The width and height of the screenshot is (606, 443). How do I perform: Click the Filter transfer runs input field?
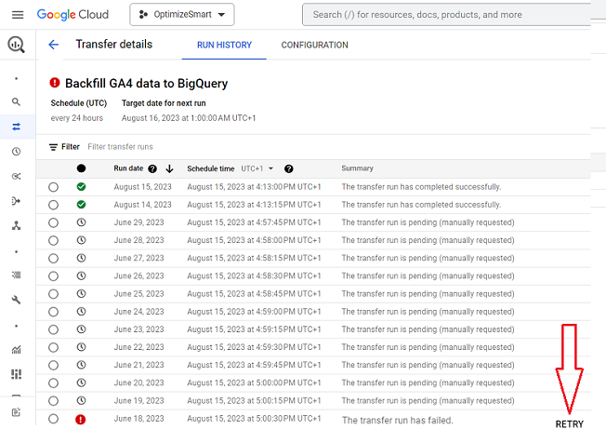[120, 147]
